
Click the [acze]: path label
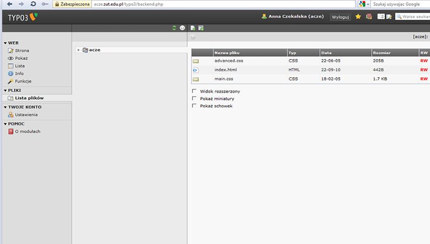(420, 37)
